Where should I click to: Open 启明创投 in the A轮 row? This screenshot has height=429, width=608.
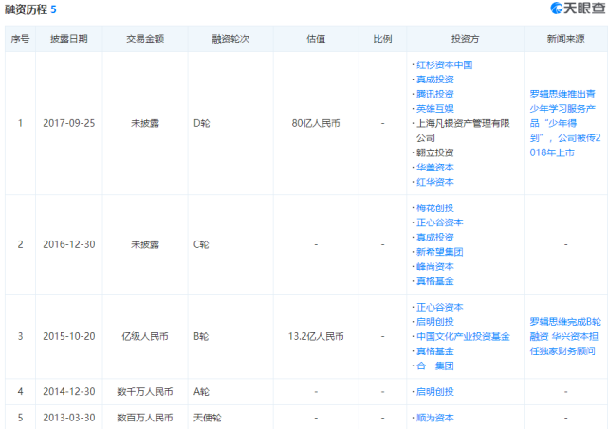coord(435,392)
